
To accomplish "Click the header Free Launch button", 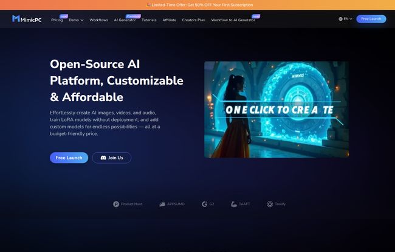I will [x=371, y=19].
